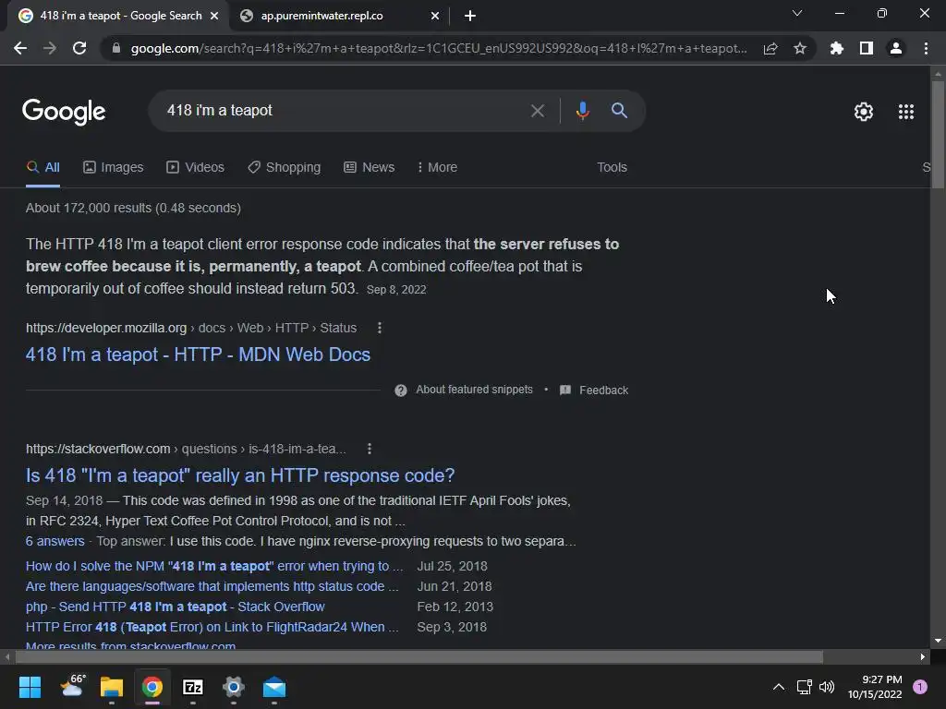This screenshot has height=709, width=946.
Task: Click the Chrome taskbar icon
Action: pyautogui.click(x=152, y=687)
